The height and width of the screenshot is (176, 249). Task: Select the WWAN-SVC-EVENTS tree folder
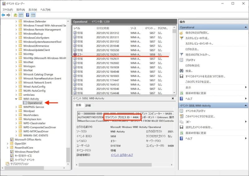coord(35,135)
